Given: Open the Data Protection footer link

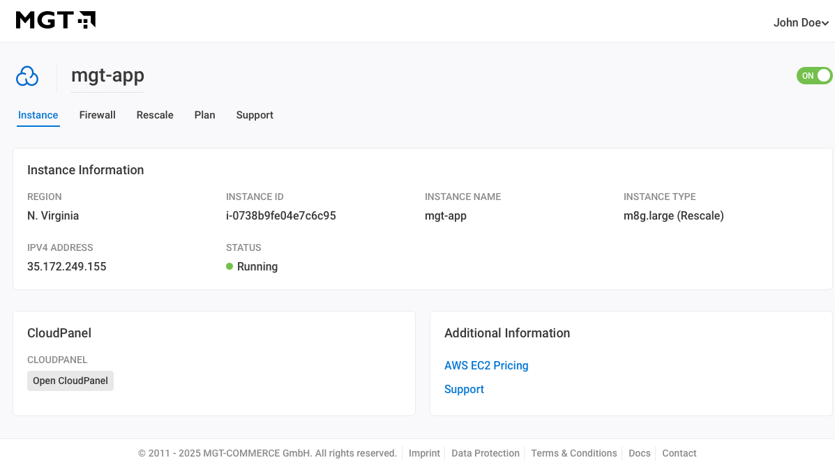Looking at the screenshot, I should point(486,453).
